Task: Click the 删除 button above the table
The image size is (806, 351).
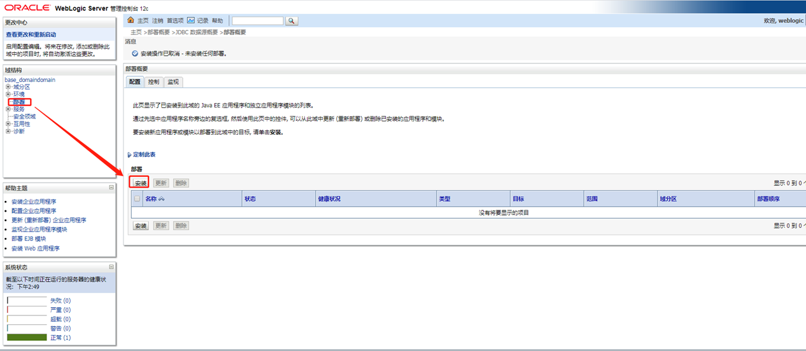Action: click(x=181, y=183)
